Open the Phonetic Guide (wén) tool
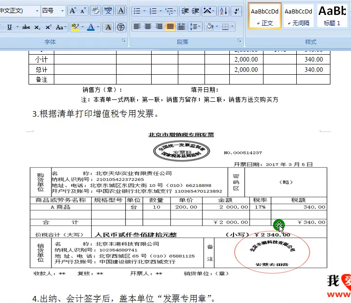The image size is (351, 303). [108, 11]
